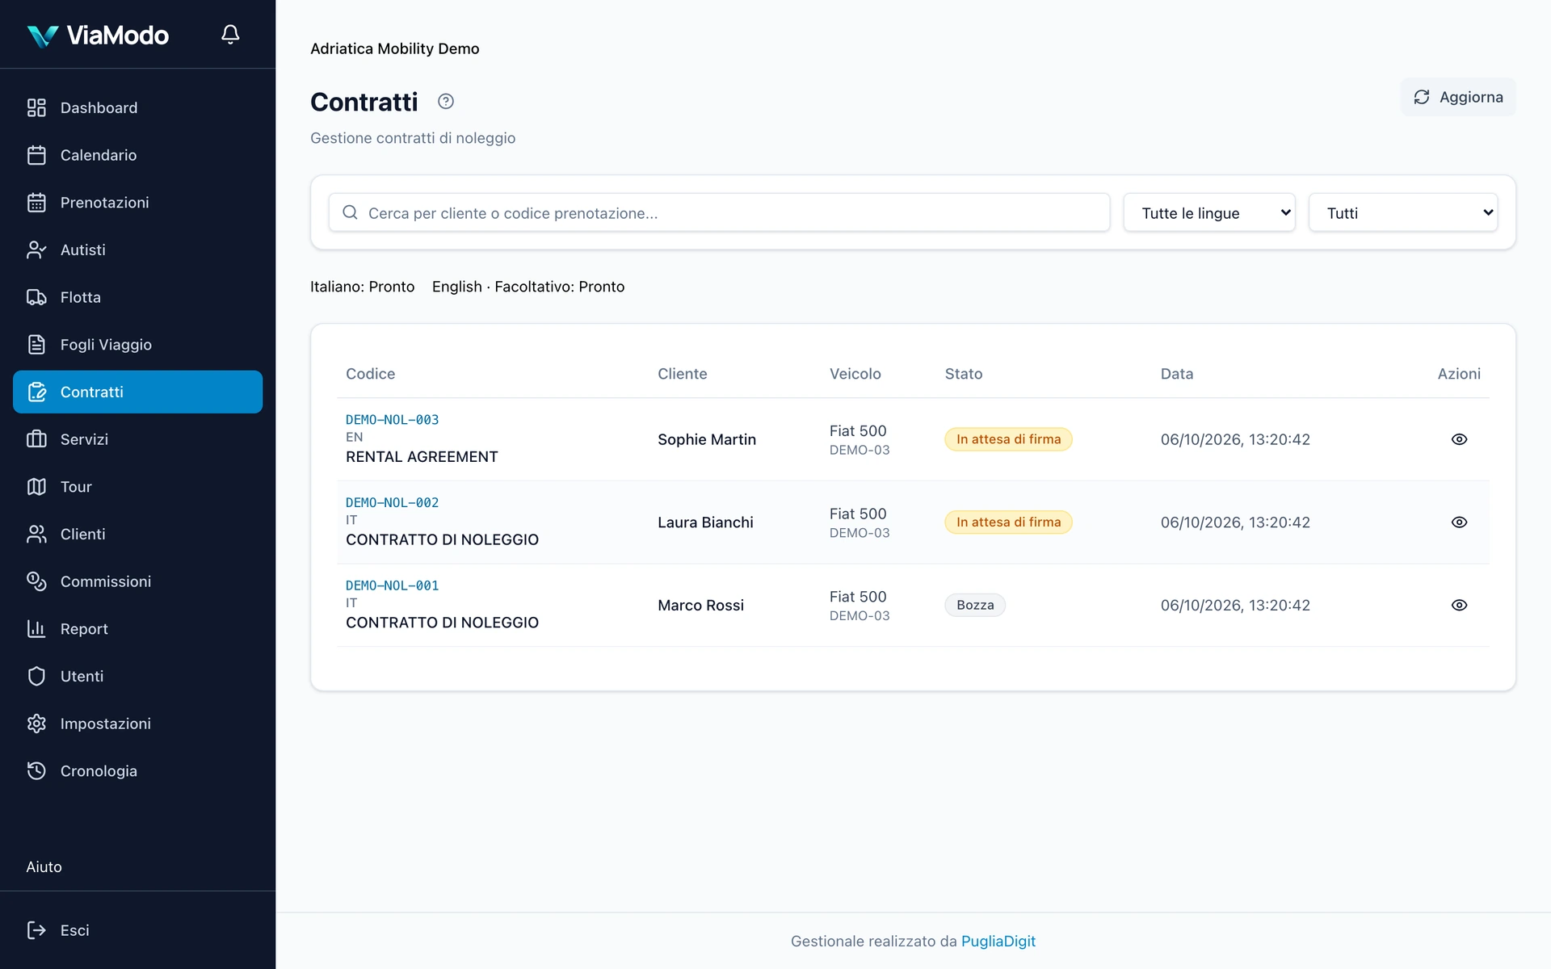Click client name Marco Rossi
The height and width of the screenshot is (969, 1551).
pos(700,605)
